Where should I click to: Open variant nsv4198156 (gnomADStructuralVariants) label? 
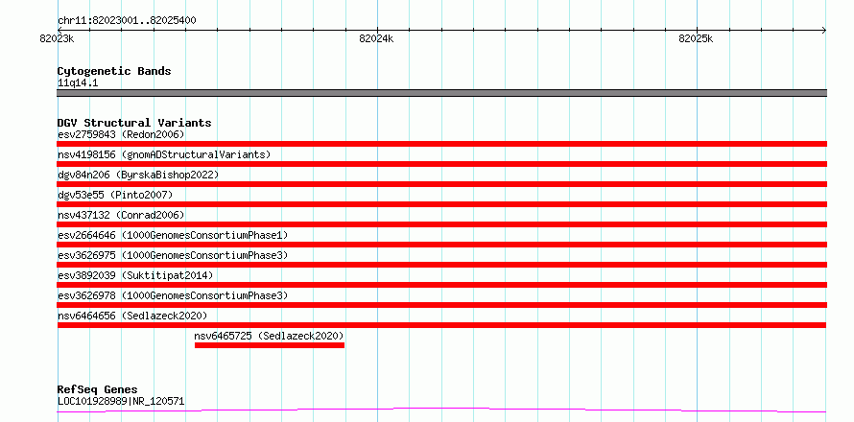tap(164, 154)
